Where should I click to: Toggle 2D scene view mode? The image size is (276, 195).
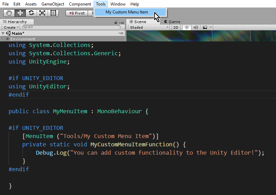176,27
